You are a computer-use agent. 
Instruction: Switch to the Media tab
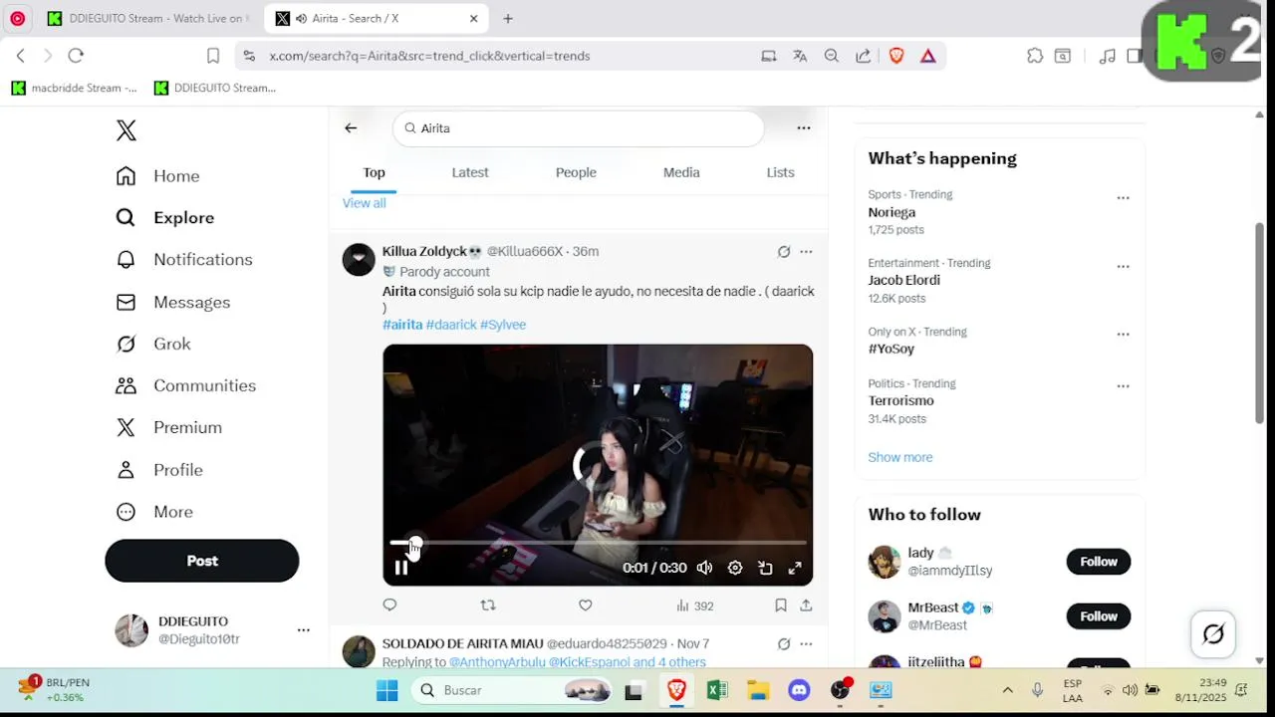click(x=681, y=172)
